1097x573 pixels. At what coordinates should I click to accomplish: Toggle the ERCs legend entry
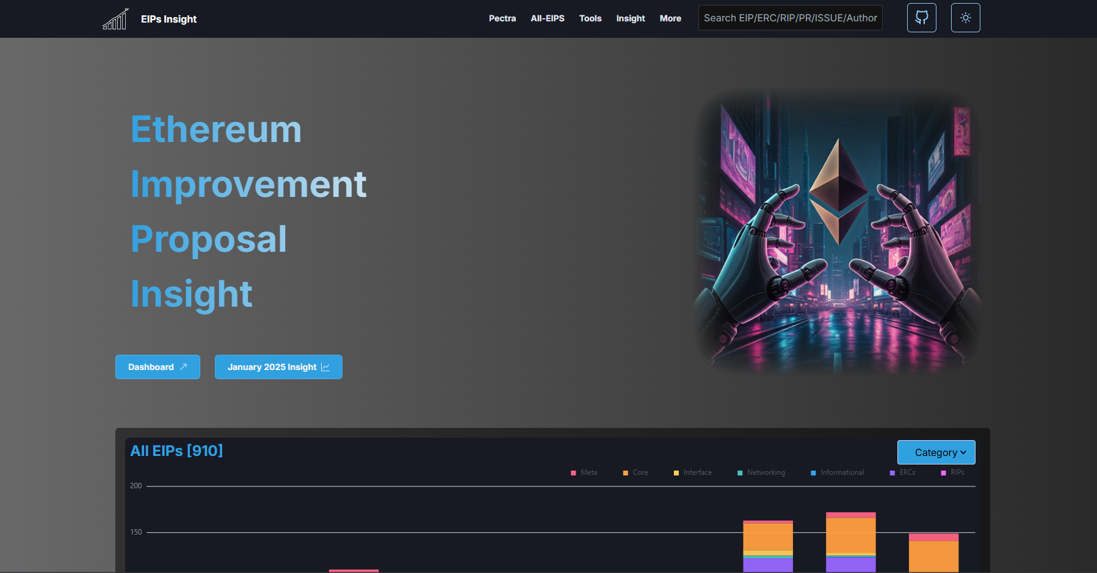tap(902, 472)
